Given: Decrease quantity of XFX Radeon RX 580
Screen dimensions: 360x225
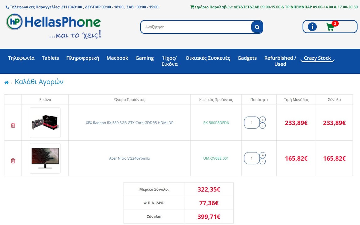Looking at the screenshot, I should pyautogui.click(x=262, y=126).
